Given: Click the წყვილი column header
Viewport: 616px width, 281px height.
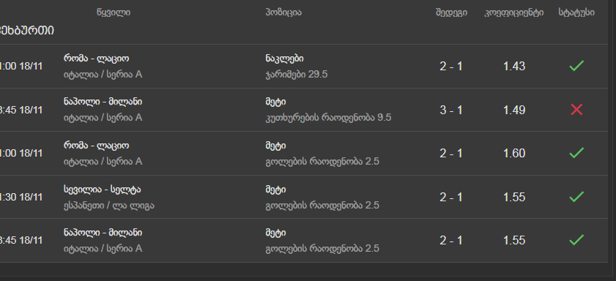Looking at the screenshot, I should (x=114, y=12).
